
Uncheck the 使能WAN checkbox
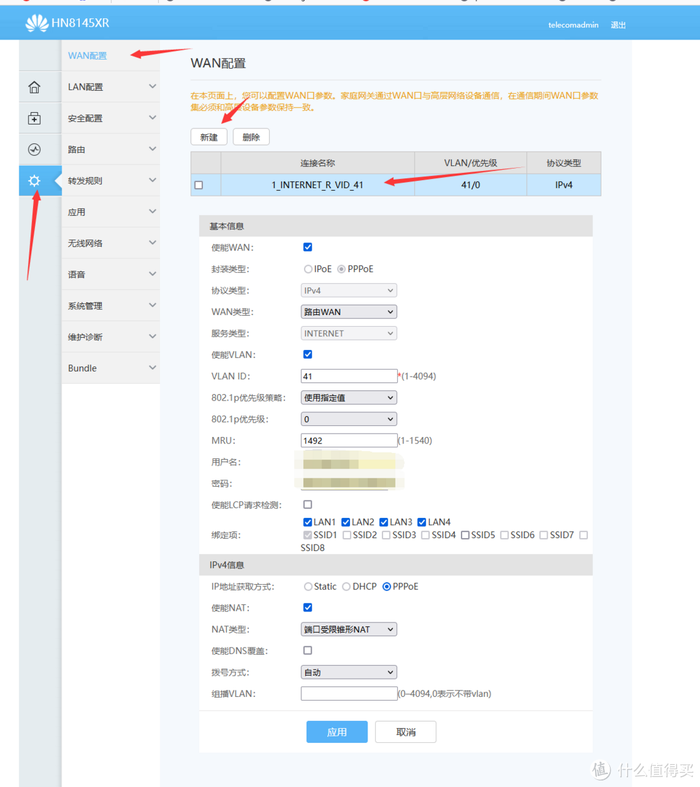[307, 247]
